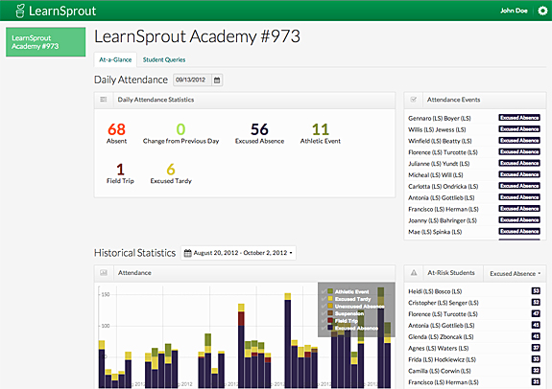Click the count badge beside Heidi Bosco
Image resolution: width=552 pixels, height=389 pixels.
[x=536, y=291]
